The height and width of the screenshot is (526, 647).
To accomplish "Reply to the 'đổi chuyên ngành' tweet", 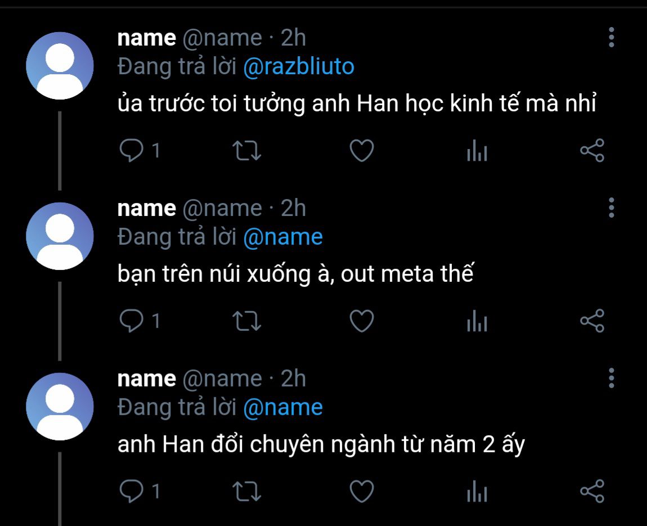I will (132, 491).
